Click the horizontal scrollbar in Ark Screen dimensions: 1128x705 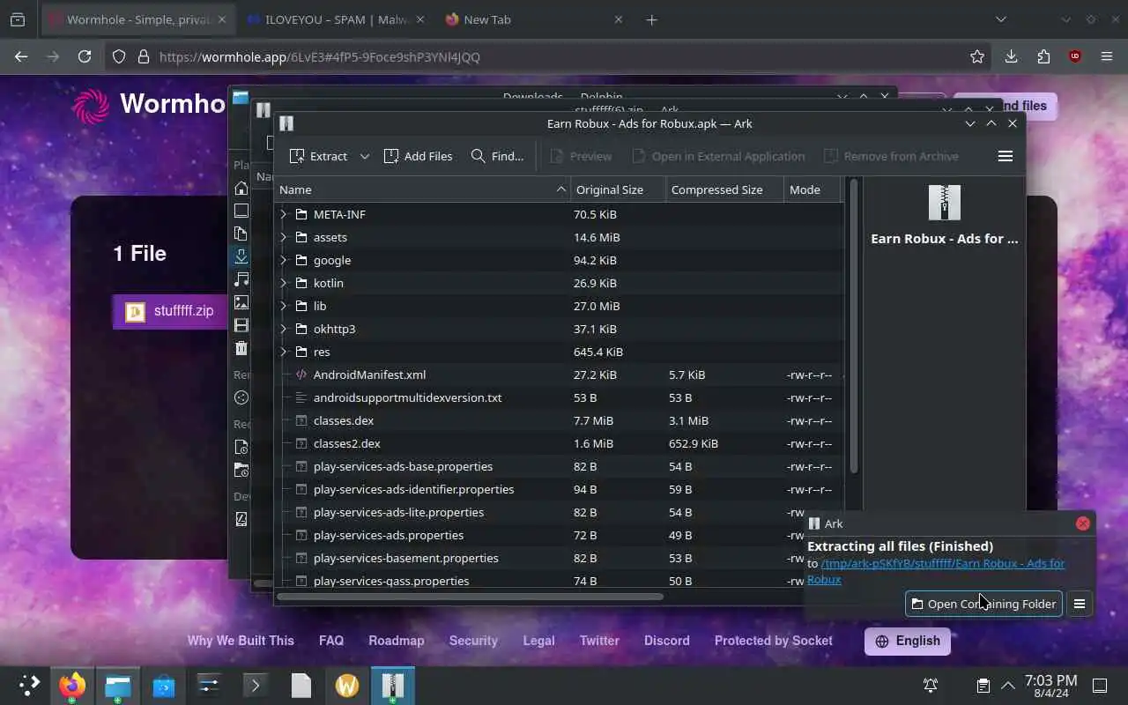pos(471,597)
